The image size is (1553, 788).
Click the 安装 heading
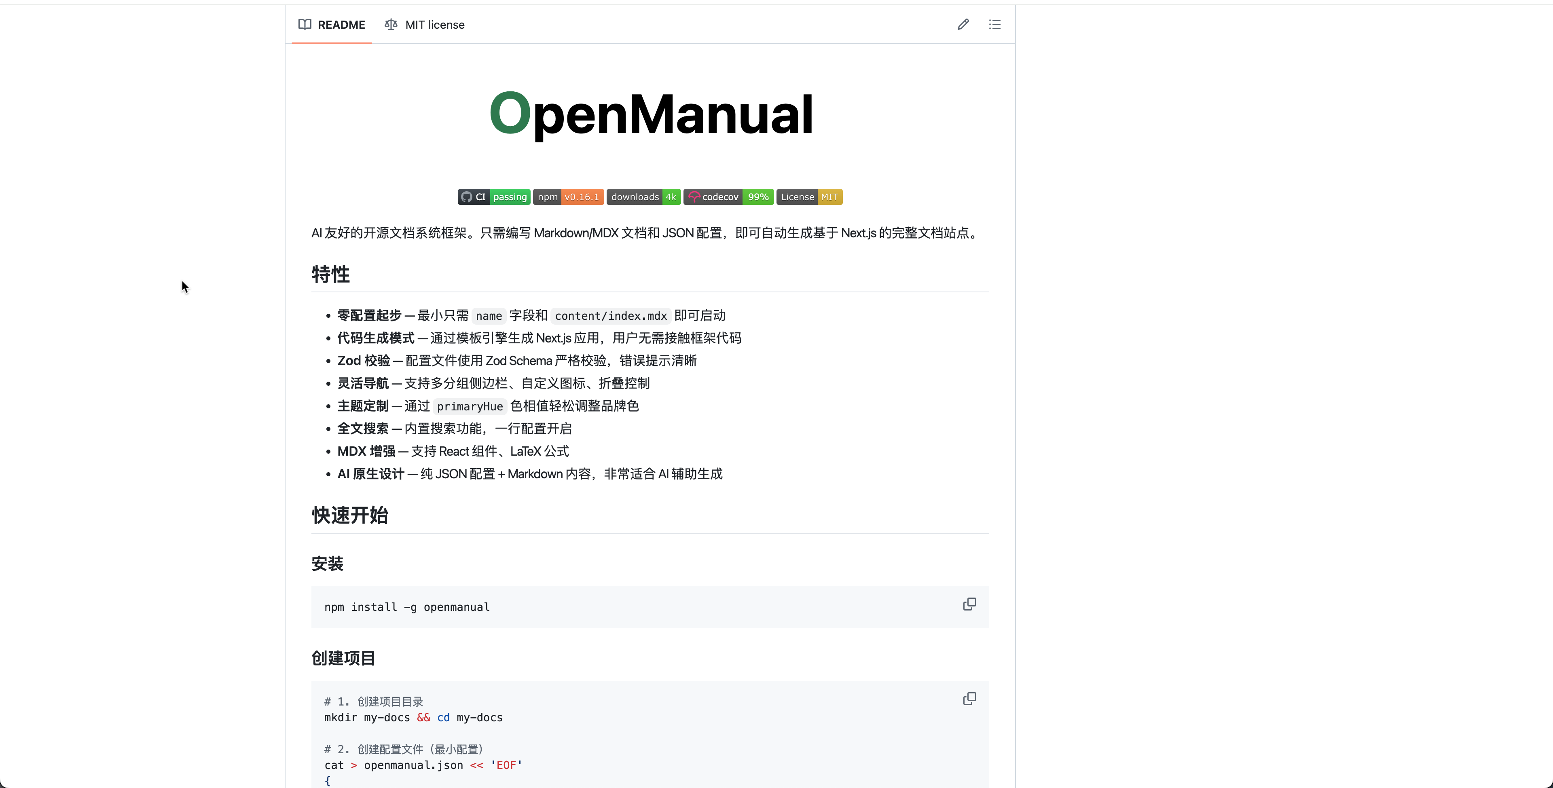pyautogui.click(x=327, y=564)
